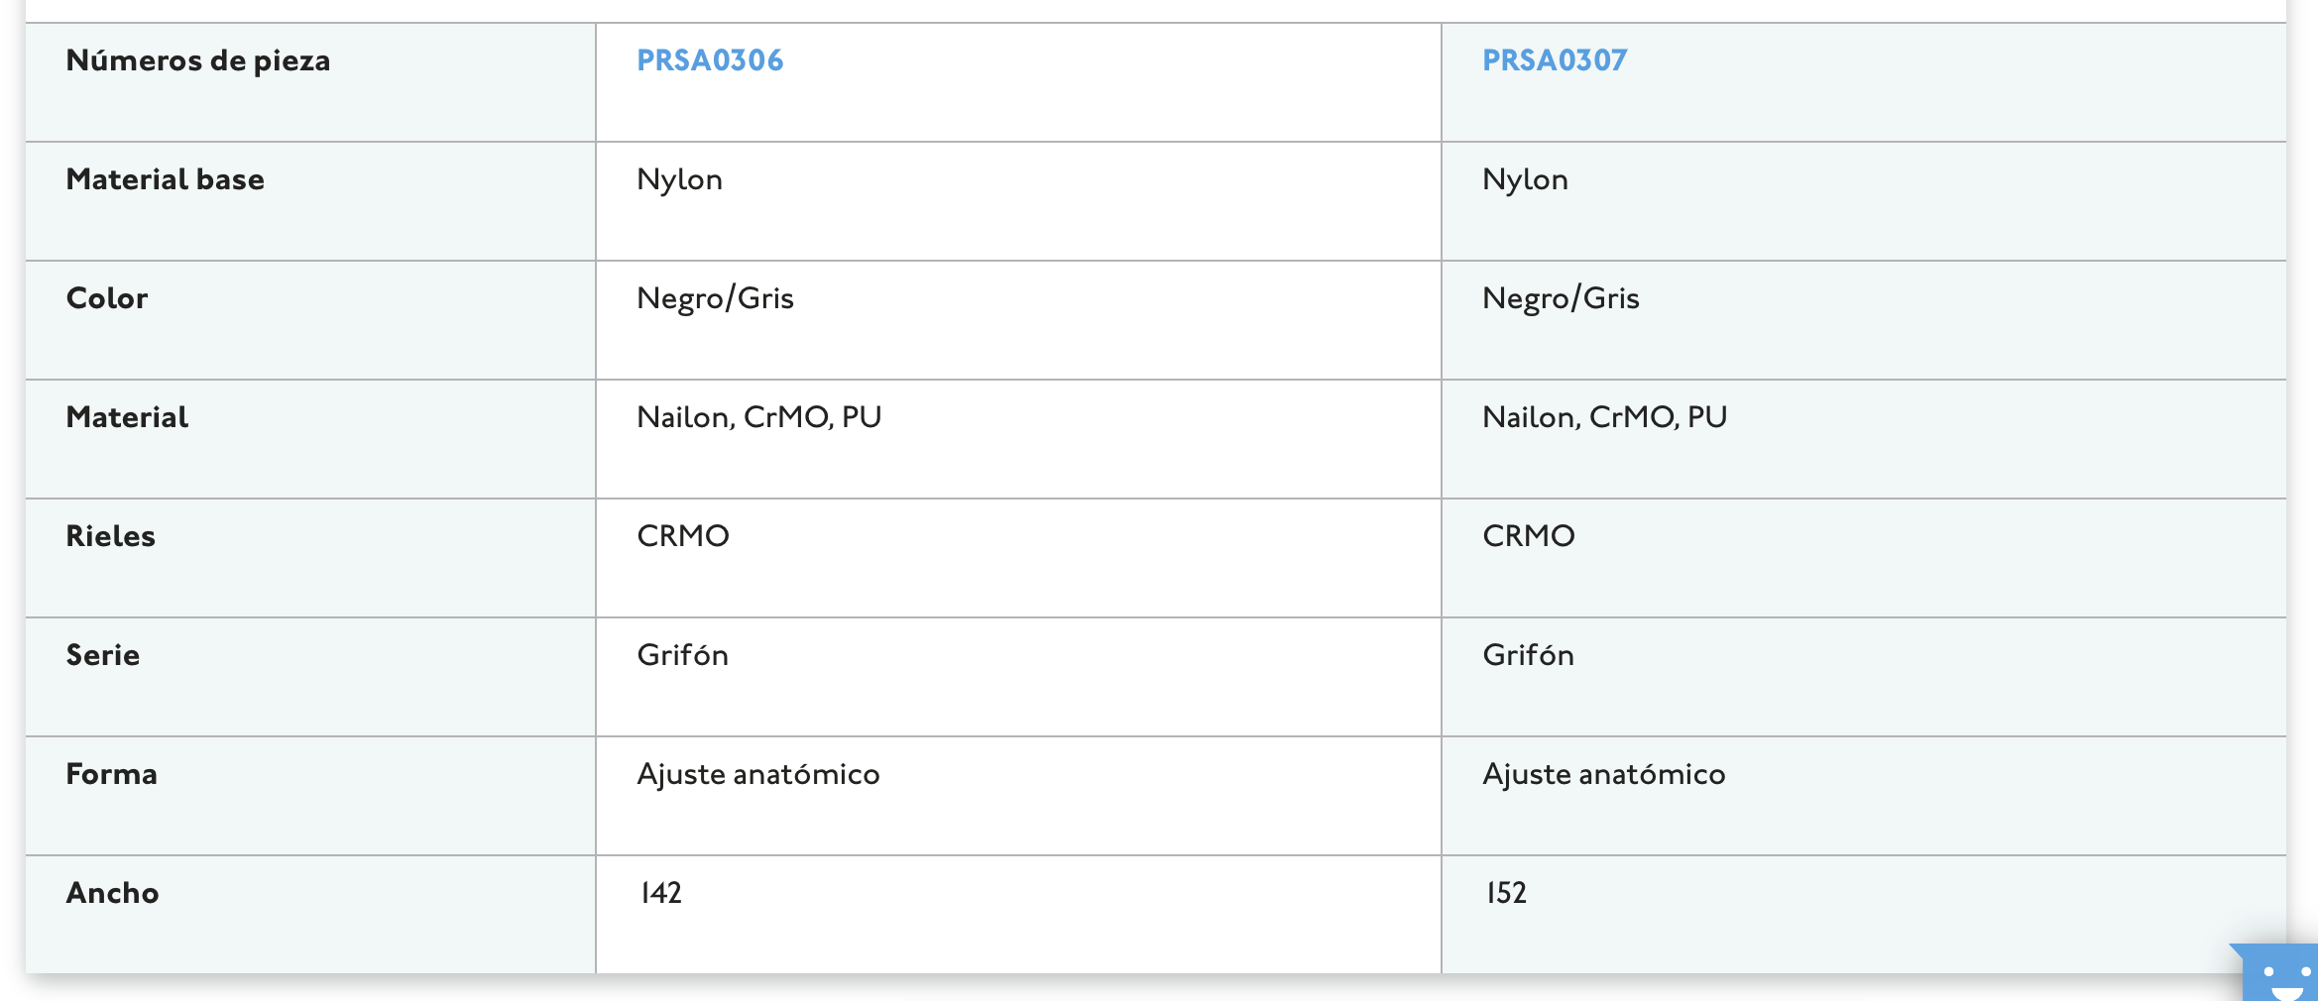Viewport: 2318px width, 1001px height.
Task: Click 'CRMO' rails value under PRSA0306
Action: (x=682, y=536)
